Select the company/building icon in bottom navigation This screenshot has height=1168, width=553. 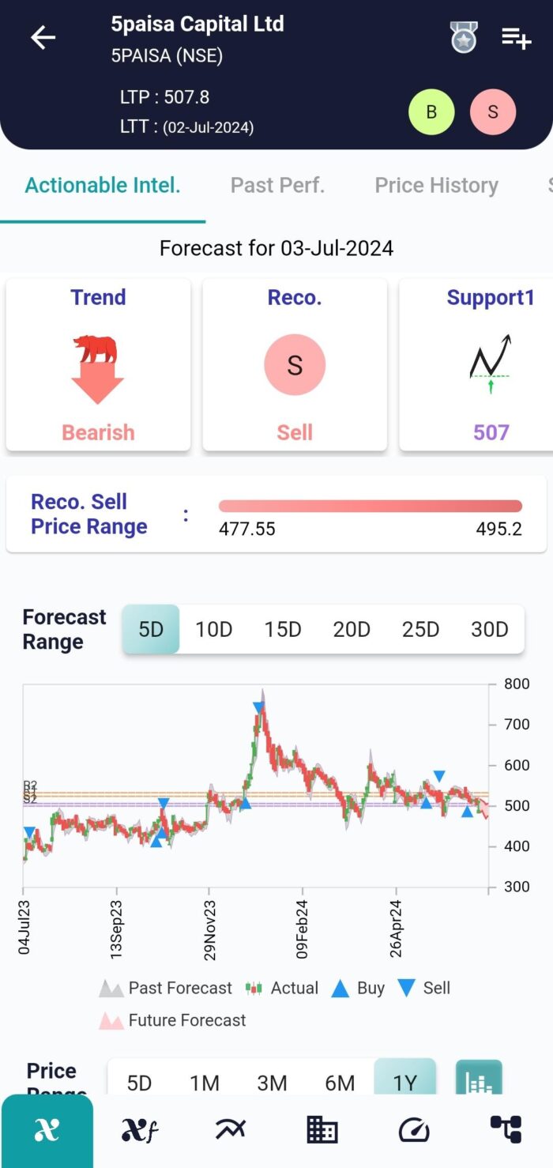click(x=322, y=1130)
